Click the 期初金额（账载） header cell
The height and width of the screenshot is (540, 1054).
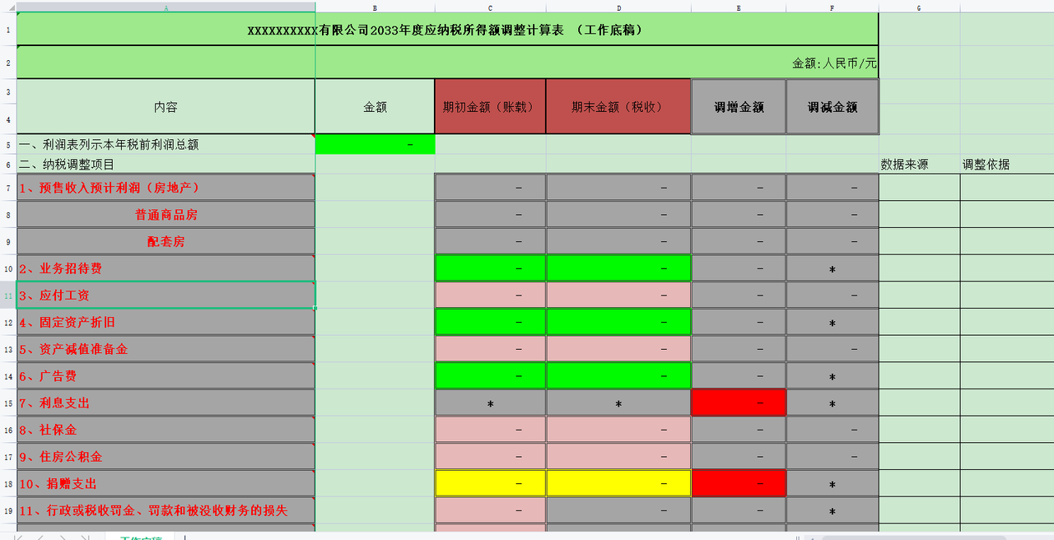pyautogui.click(x=490, y=105)
